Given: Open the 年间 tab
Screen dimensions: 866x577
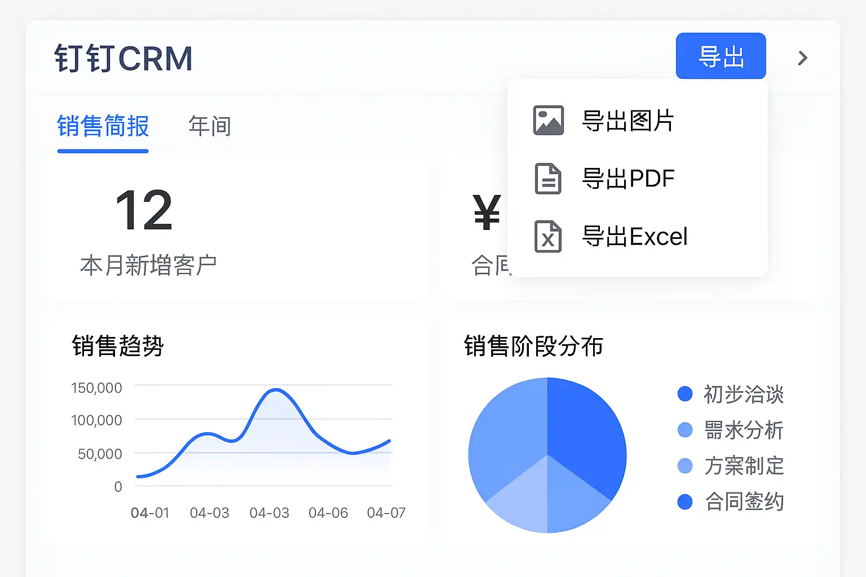Looking at the screenshot, I should click(x=210, y=126).
